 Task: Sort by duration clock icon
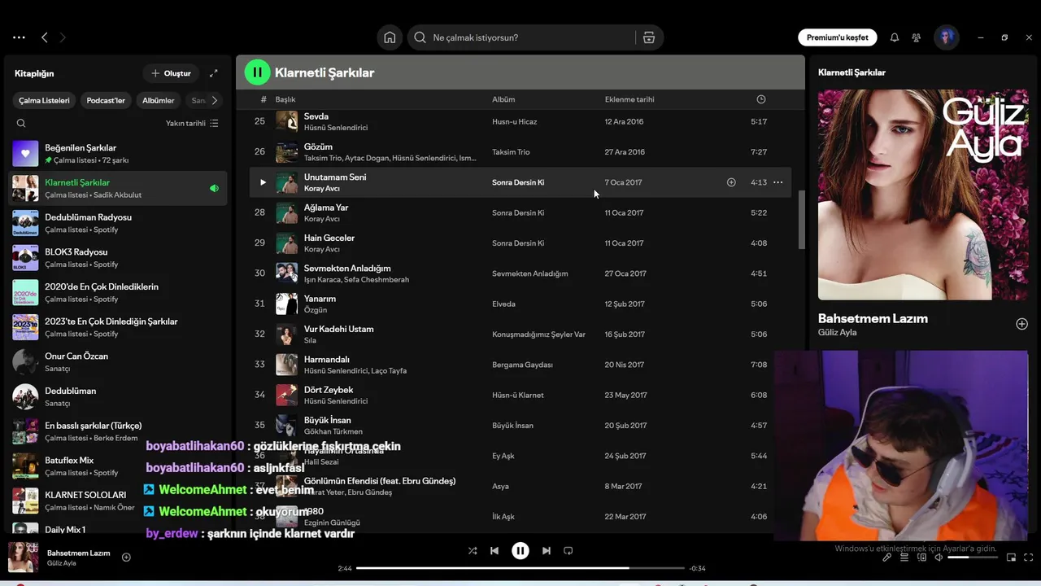point(761,99)
